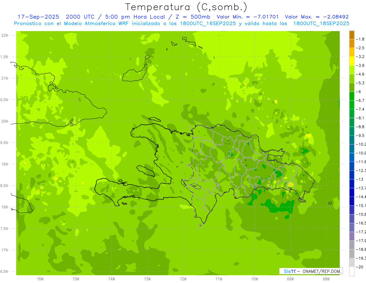
Task: Click the latitude axis label 20N
Action: pos(5,121)
